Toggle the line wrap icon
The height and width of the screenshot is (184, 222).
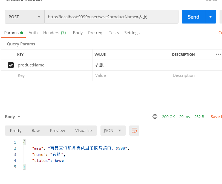point(134,130)
